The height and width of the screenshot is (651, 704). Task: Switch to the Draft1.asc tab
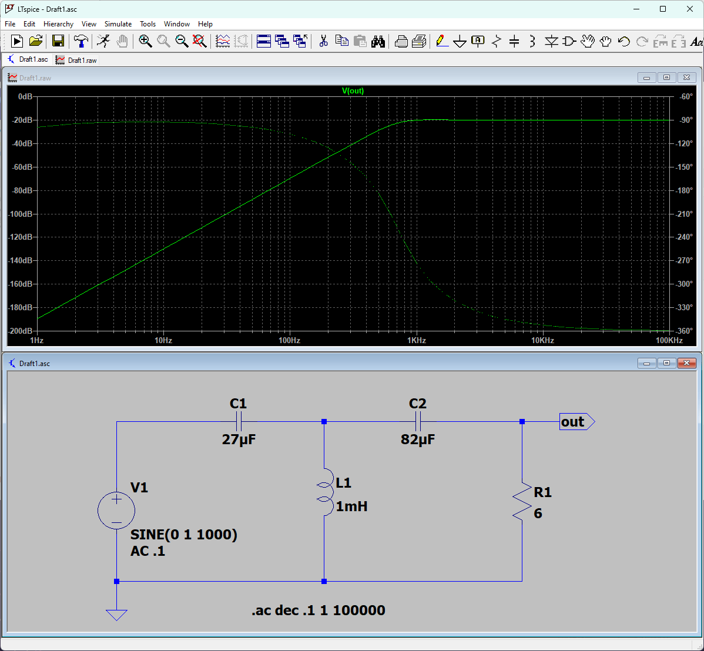tap(28, 59)
